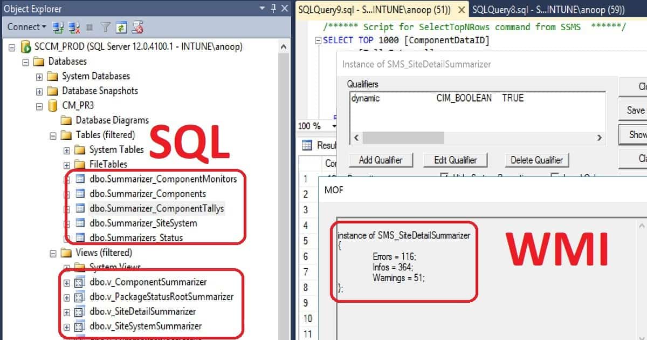Expand the System Databases node
The image size is (647, 340).
click(39, 77)
